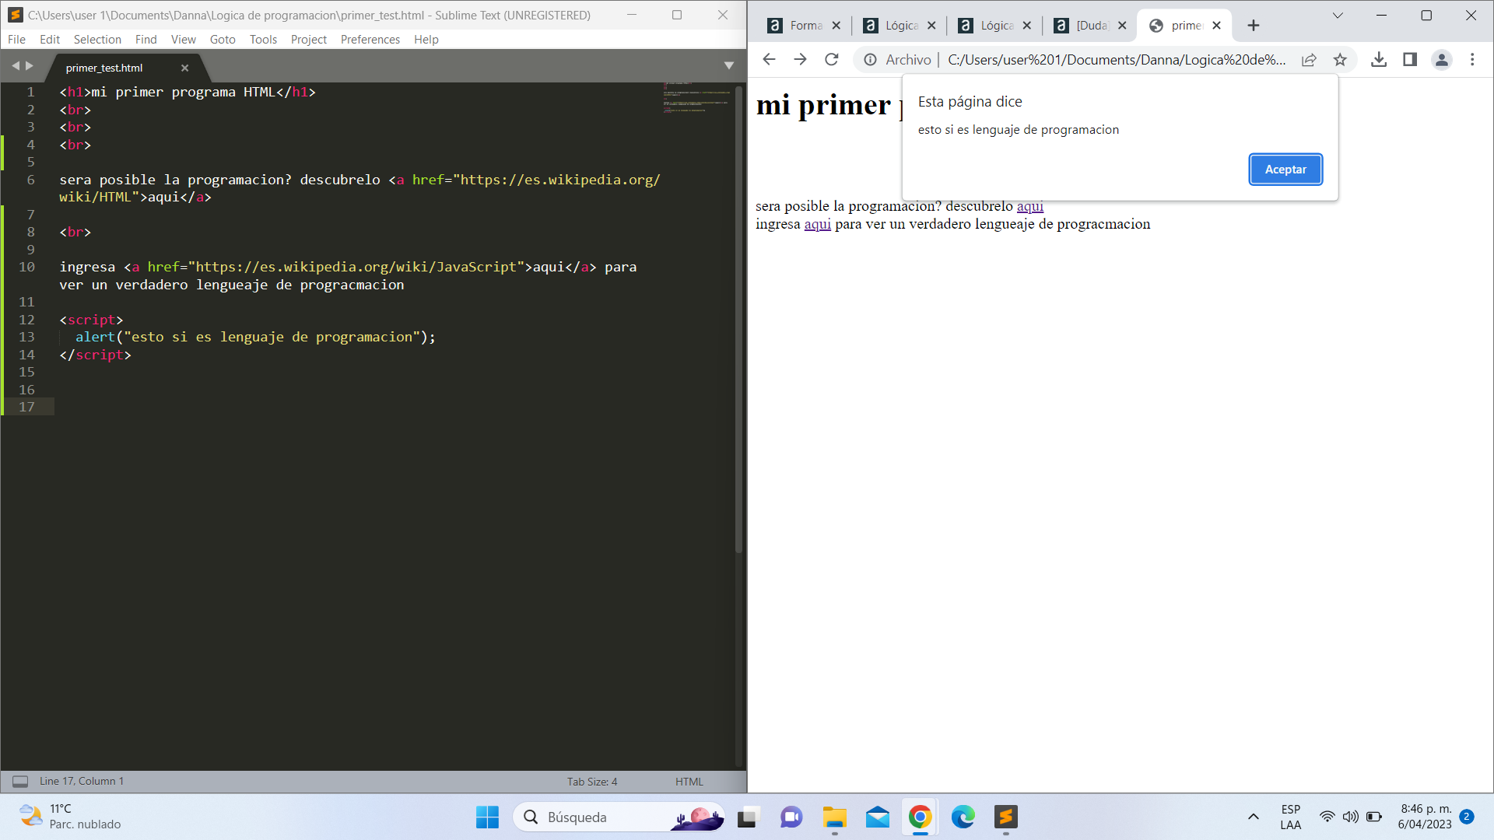
Task: Click the File menu in Sublime Text
Action: pyautogui.click(x=16, y=39)
